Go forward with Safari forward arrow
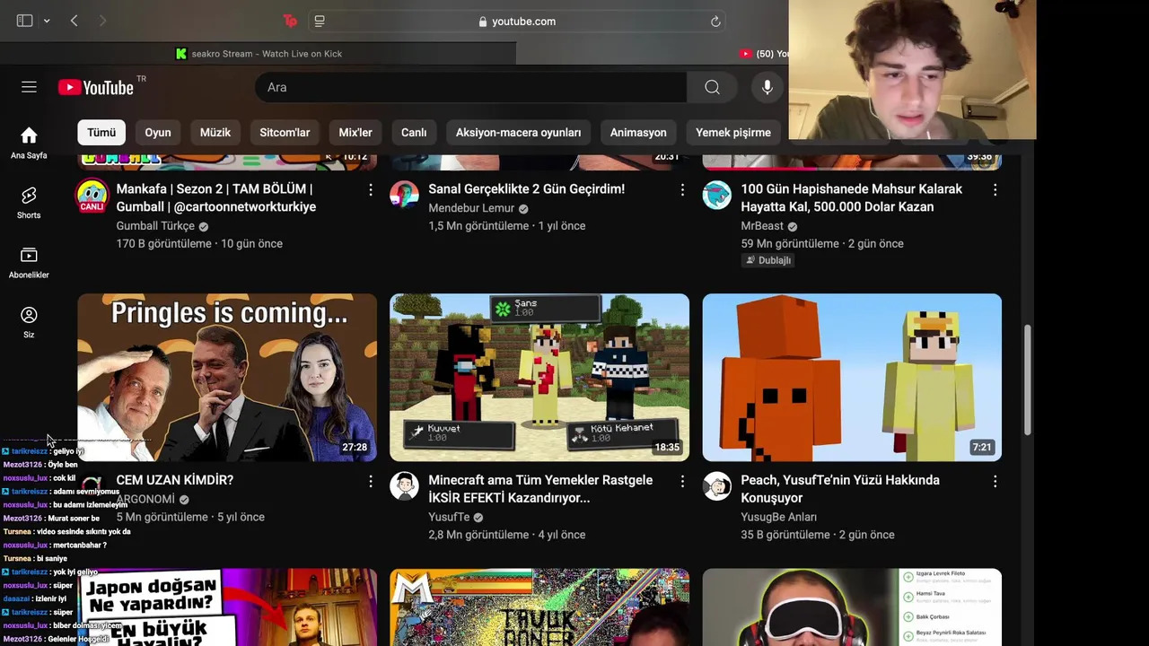 pos(102,21)
